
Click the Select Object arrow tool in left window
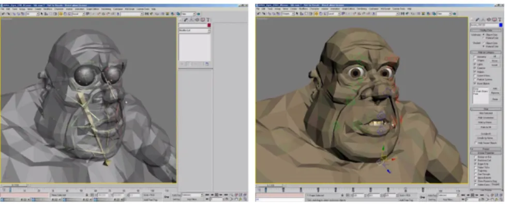(41, 14)
